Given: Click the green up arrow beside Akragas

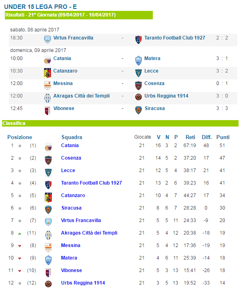Looking at the screenshot, I should point(19,233).
